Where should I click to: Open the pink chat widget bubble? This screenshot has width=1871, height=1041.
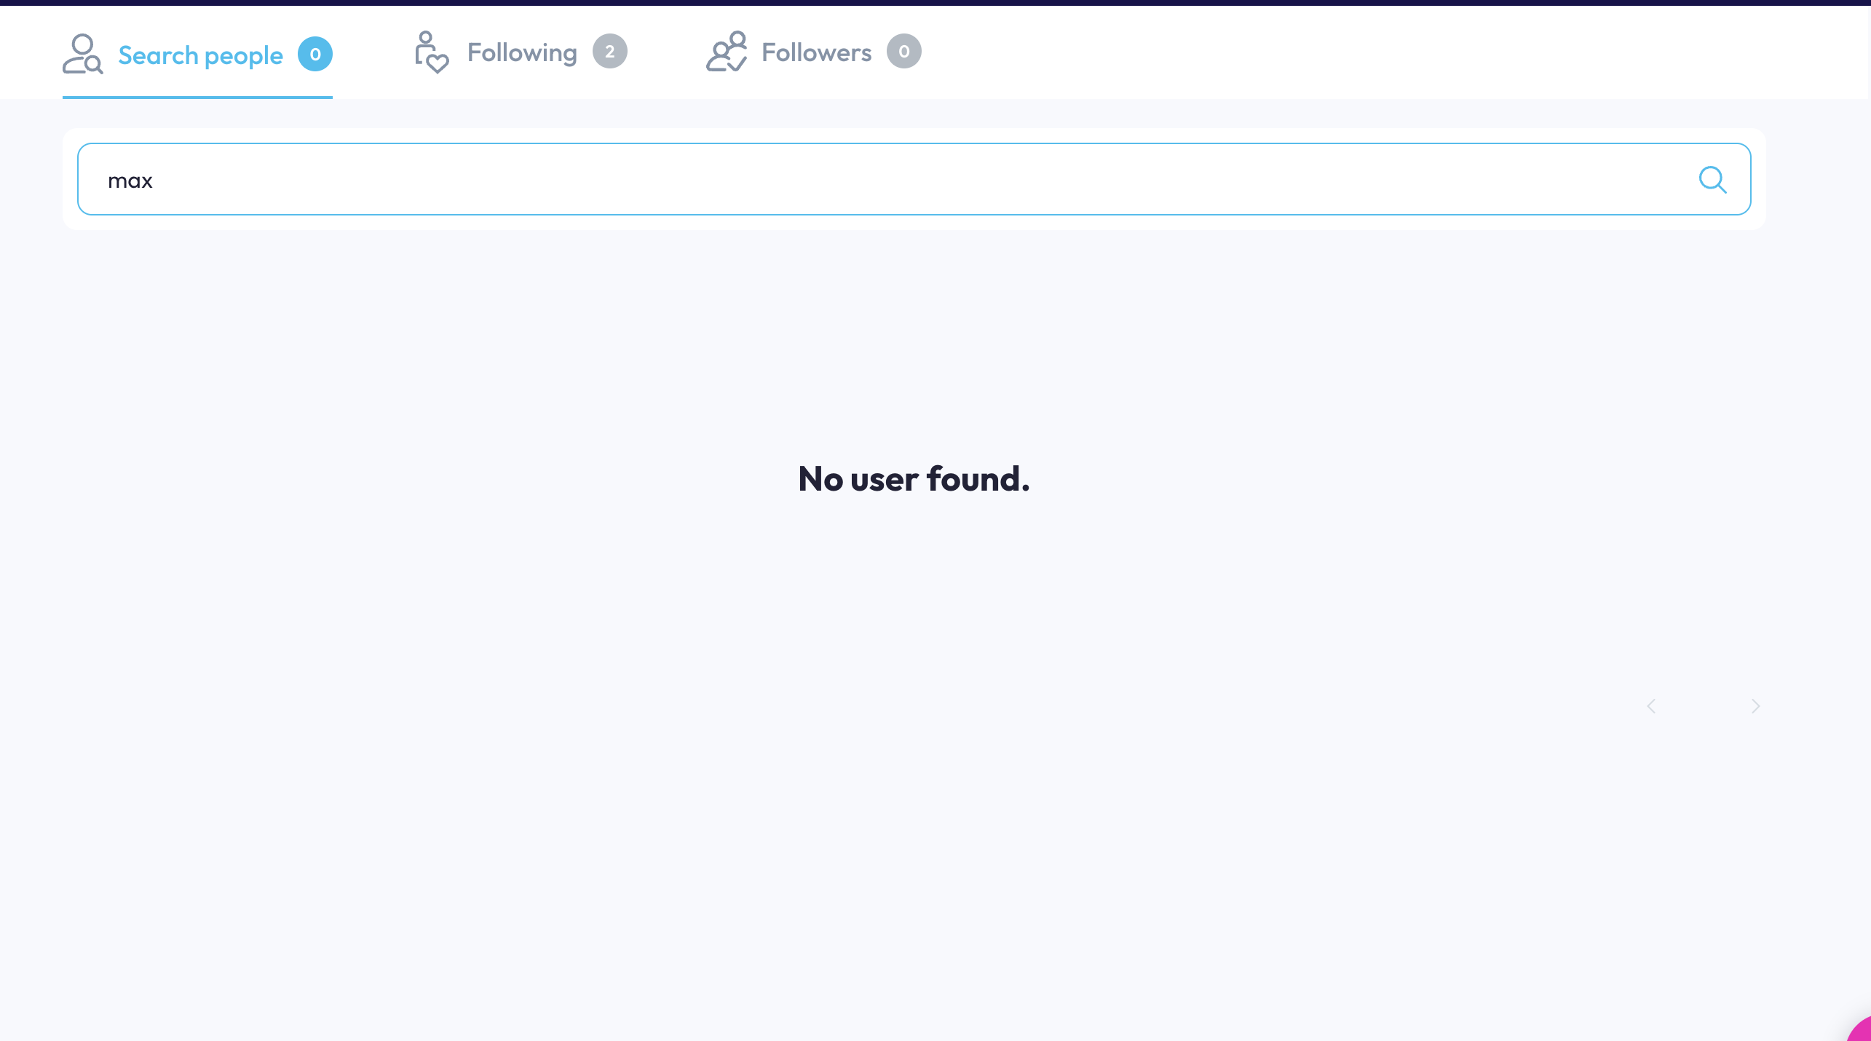(1860, 1029)
